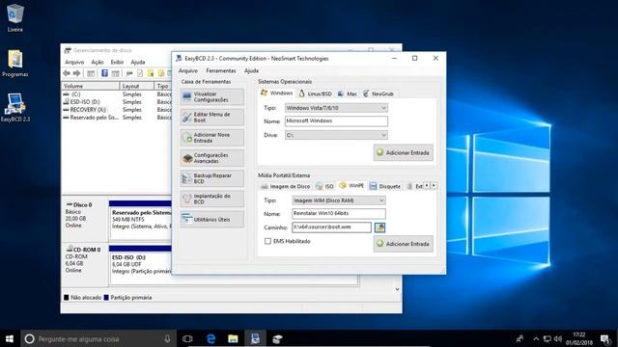The height and width of the screenshot is (347, 618).
Task: Switch to the ISO media tab
Action: tap(324, 186)
